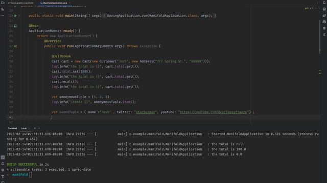Click 'the total is 0.0' log output
This screenshot has height=183, width=327.
tap(227, 154)
